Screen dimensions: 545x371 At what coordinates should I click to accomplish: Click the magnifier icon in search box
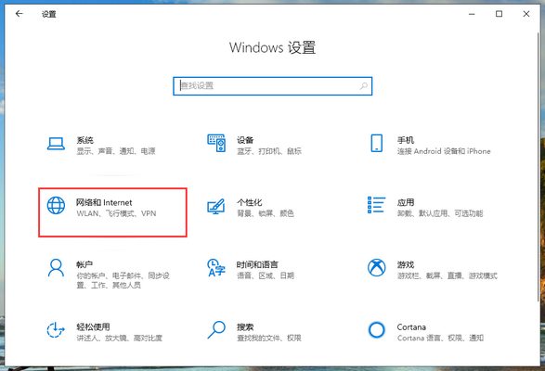[364, 86]
